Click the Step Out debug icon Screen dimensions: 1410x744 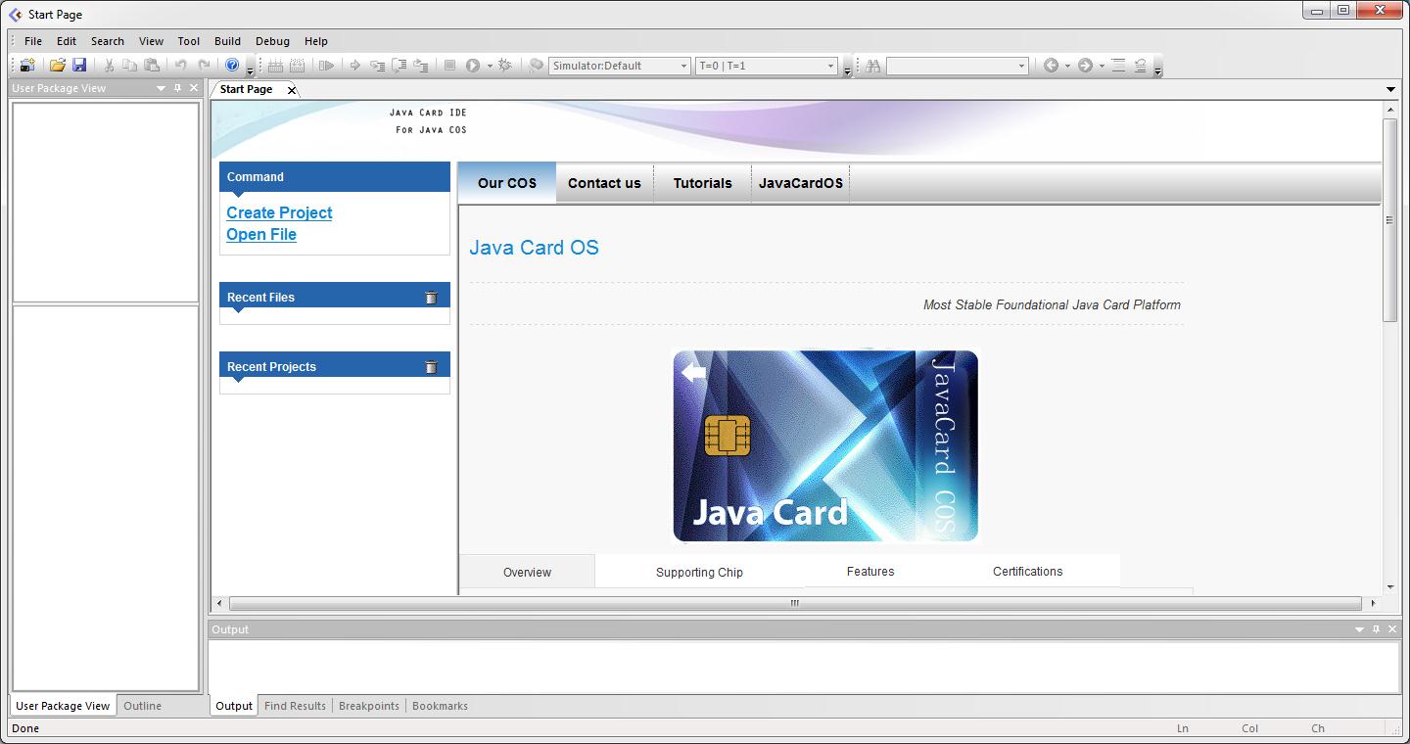point(420,66)
